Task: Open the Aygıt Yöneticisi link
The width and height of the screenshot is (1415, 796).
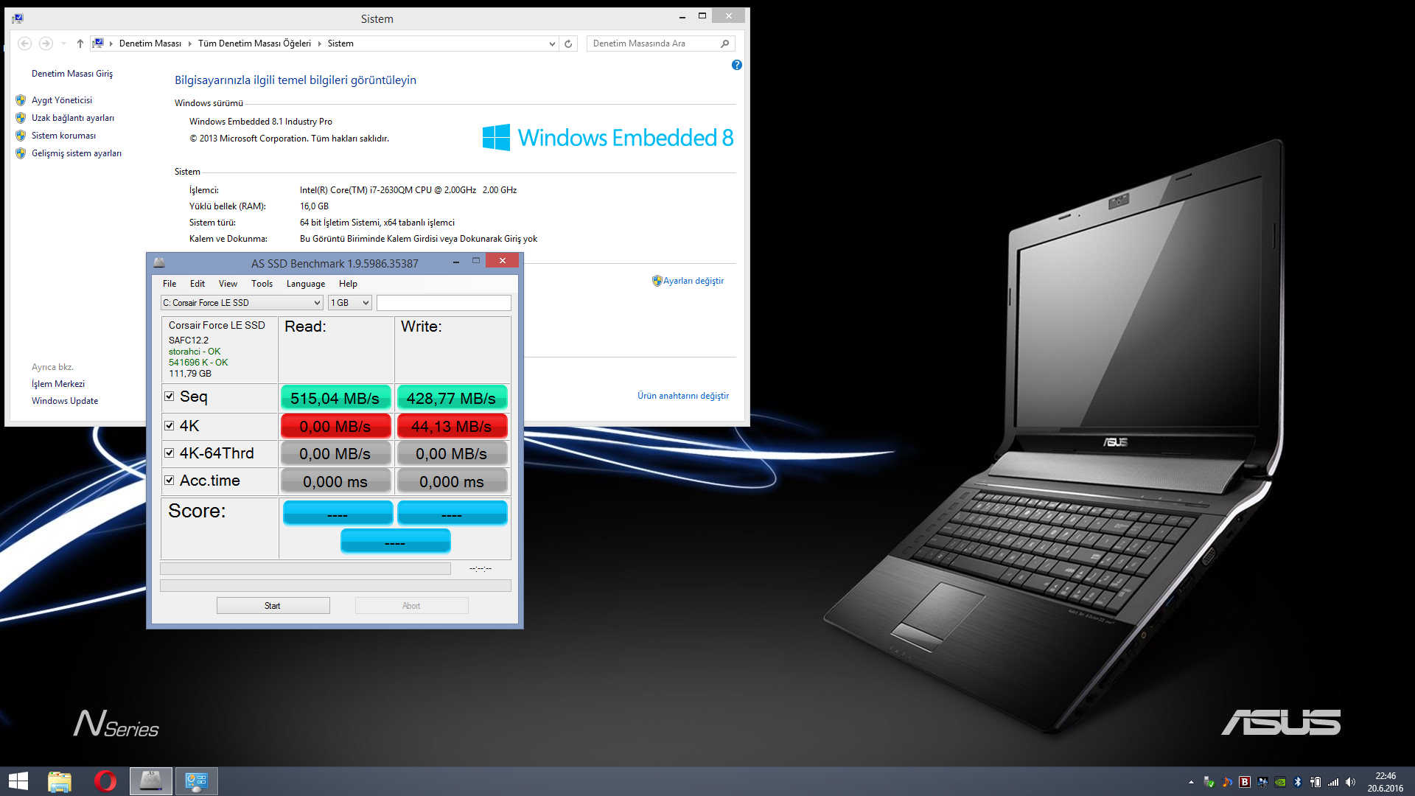Action: pos(62,100)
